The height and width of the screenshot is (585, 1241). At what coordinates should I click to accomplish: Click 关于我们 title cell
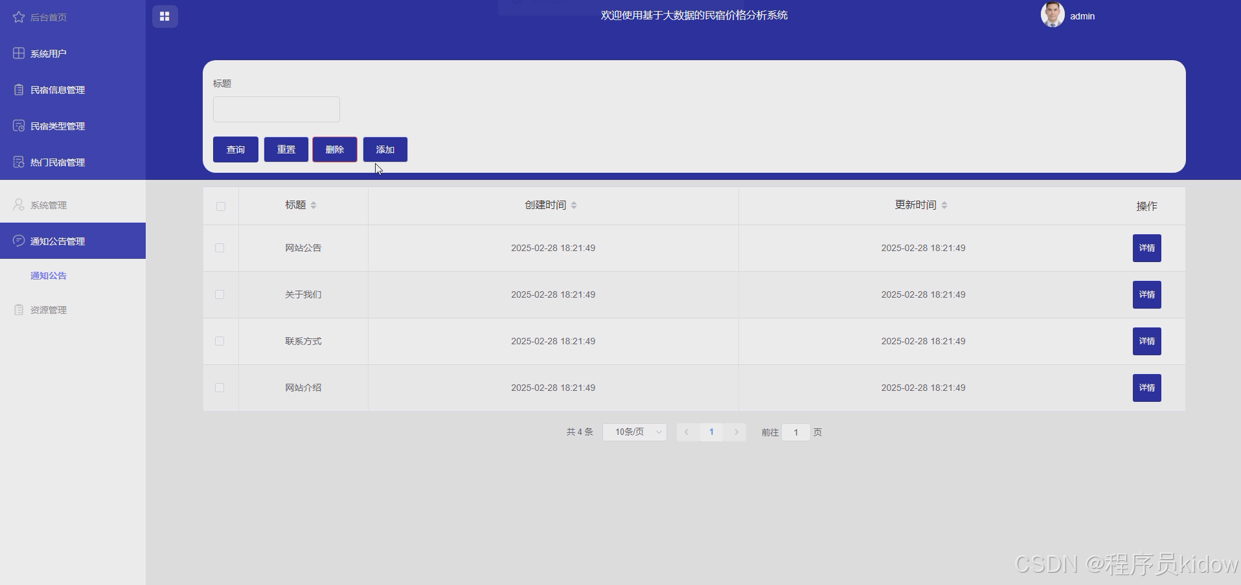pos(303,294)
